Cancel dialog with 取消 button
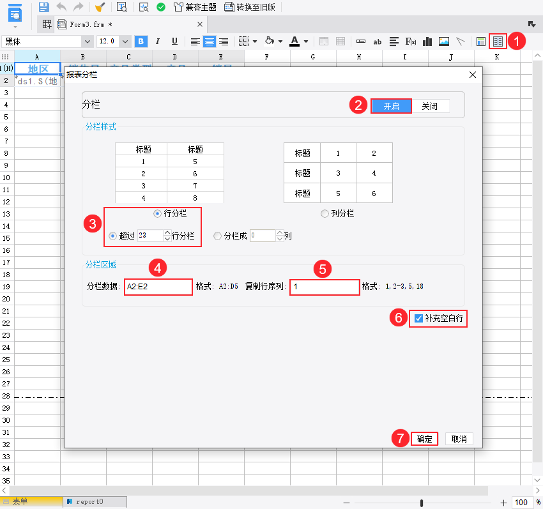Viewport: 543px width, 509px height. click(x=459, y=439)
